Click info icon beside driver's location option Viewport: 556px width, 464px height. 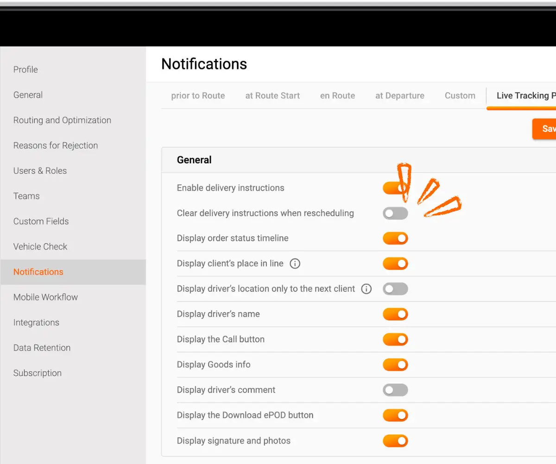point(366,289)
